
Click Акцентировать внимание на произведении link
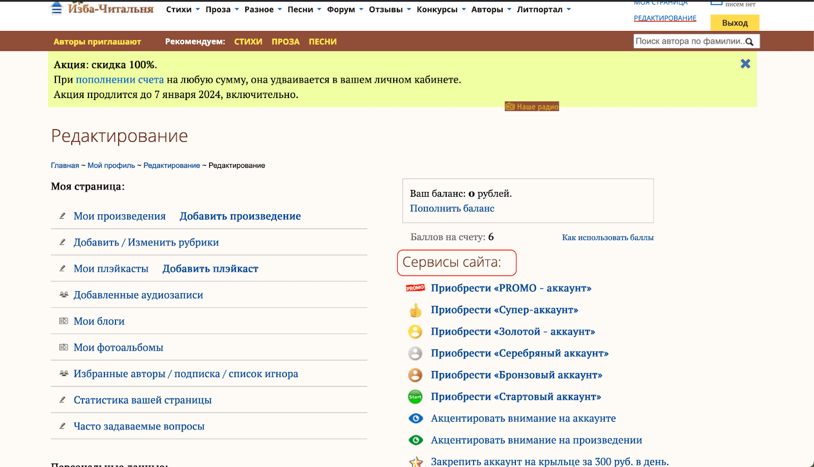536,440
